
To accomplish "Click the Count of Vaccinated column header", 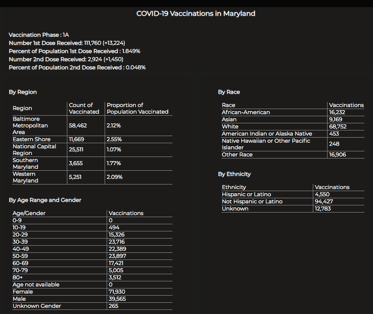I will pyautogui.click(x=84, y=108).
